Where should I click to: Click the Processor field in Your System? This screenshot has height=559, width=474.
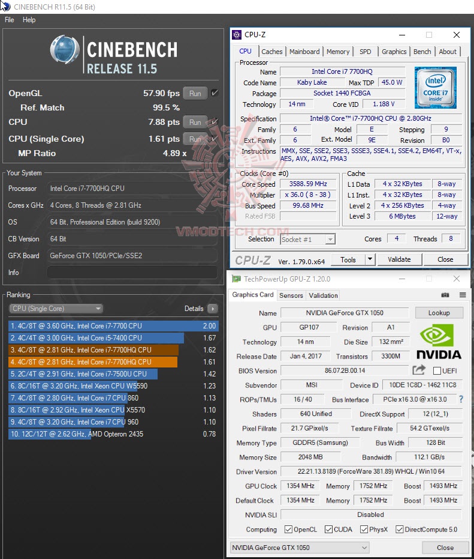(x=132, y=189)
